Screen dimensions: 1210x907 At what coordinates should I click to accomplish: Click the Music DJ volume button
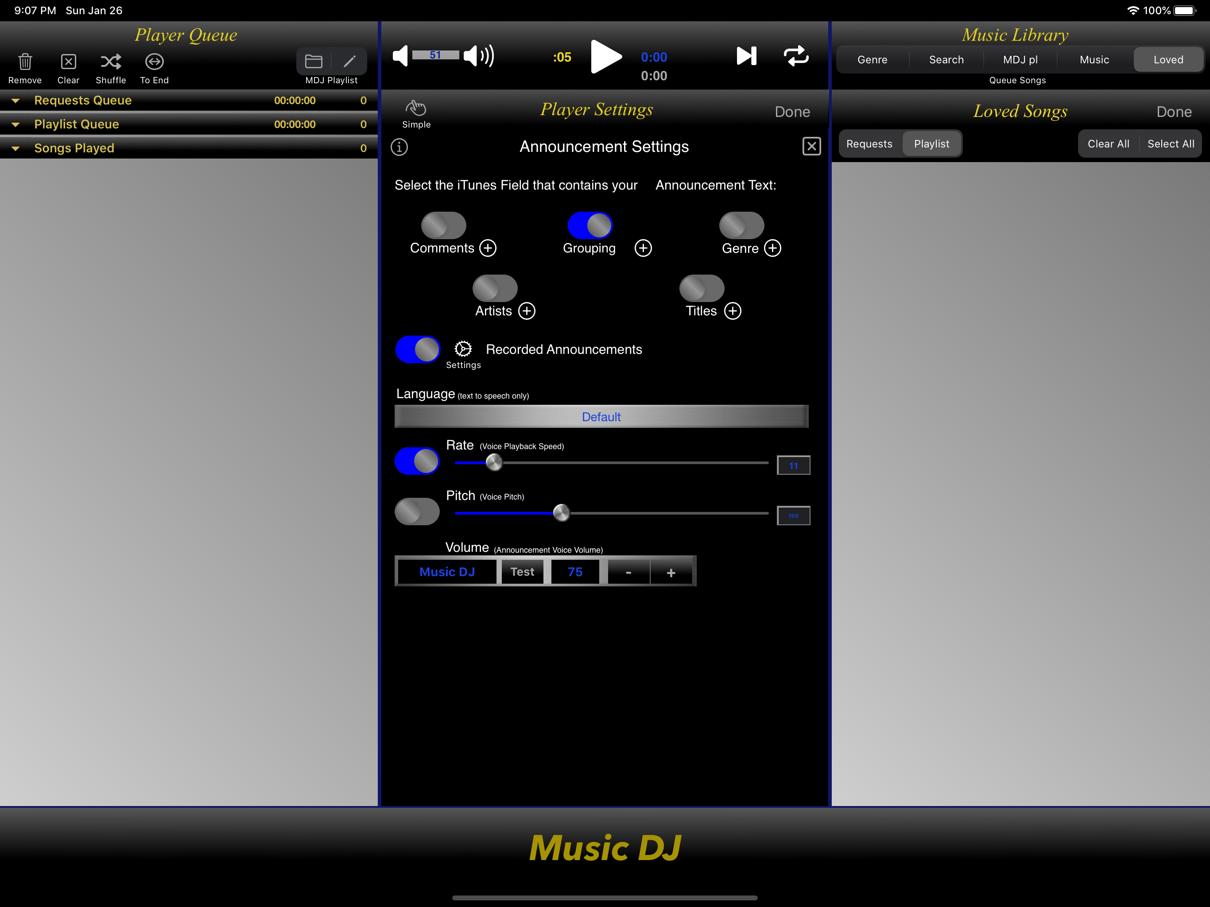click(447, 572)
